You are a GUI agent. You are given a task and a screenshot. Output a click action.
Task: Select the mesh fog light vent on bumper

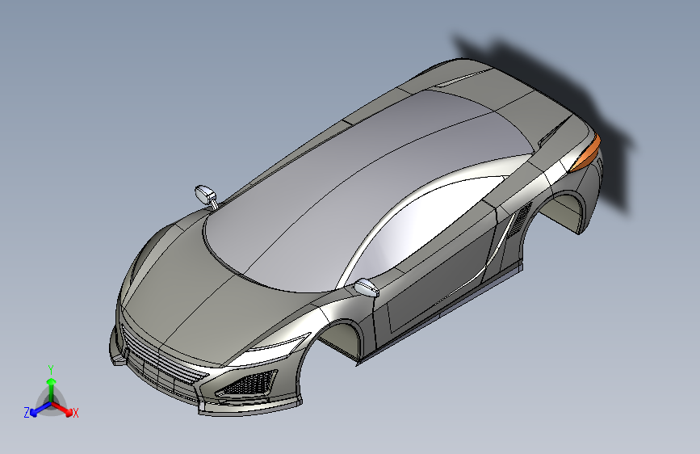point(248,384)
